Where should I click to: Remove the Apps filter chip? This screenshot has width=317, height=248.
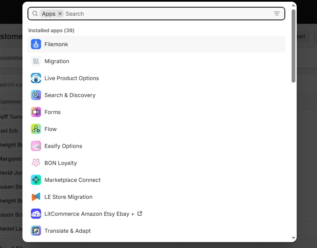60,14
